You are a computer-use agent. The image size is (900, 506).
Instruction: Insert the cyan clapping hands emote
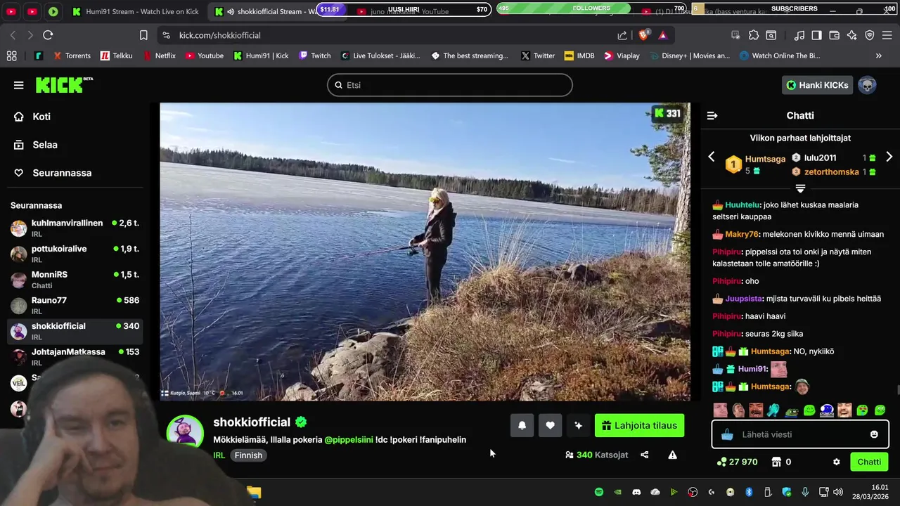tap(773, 410)
